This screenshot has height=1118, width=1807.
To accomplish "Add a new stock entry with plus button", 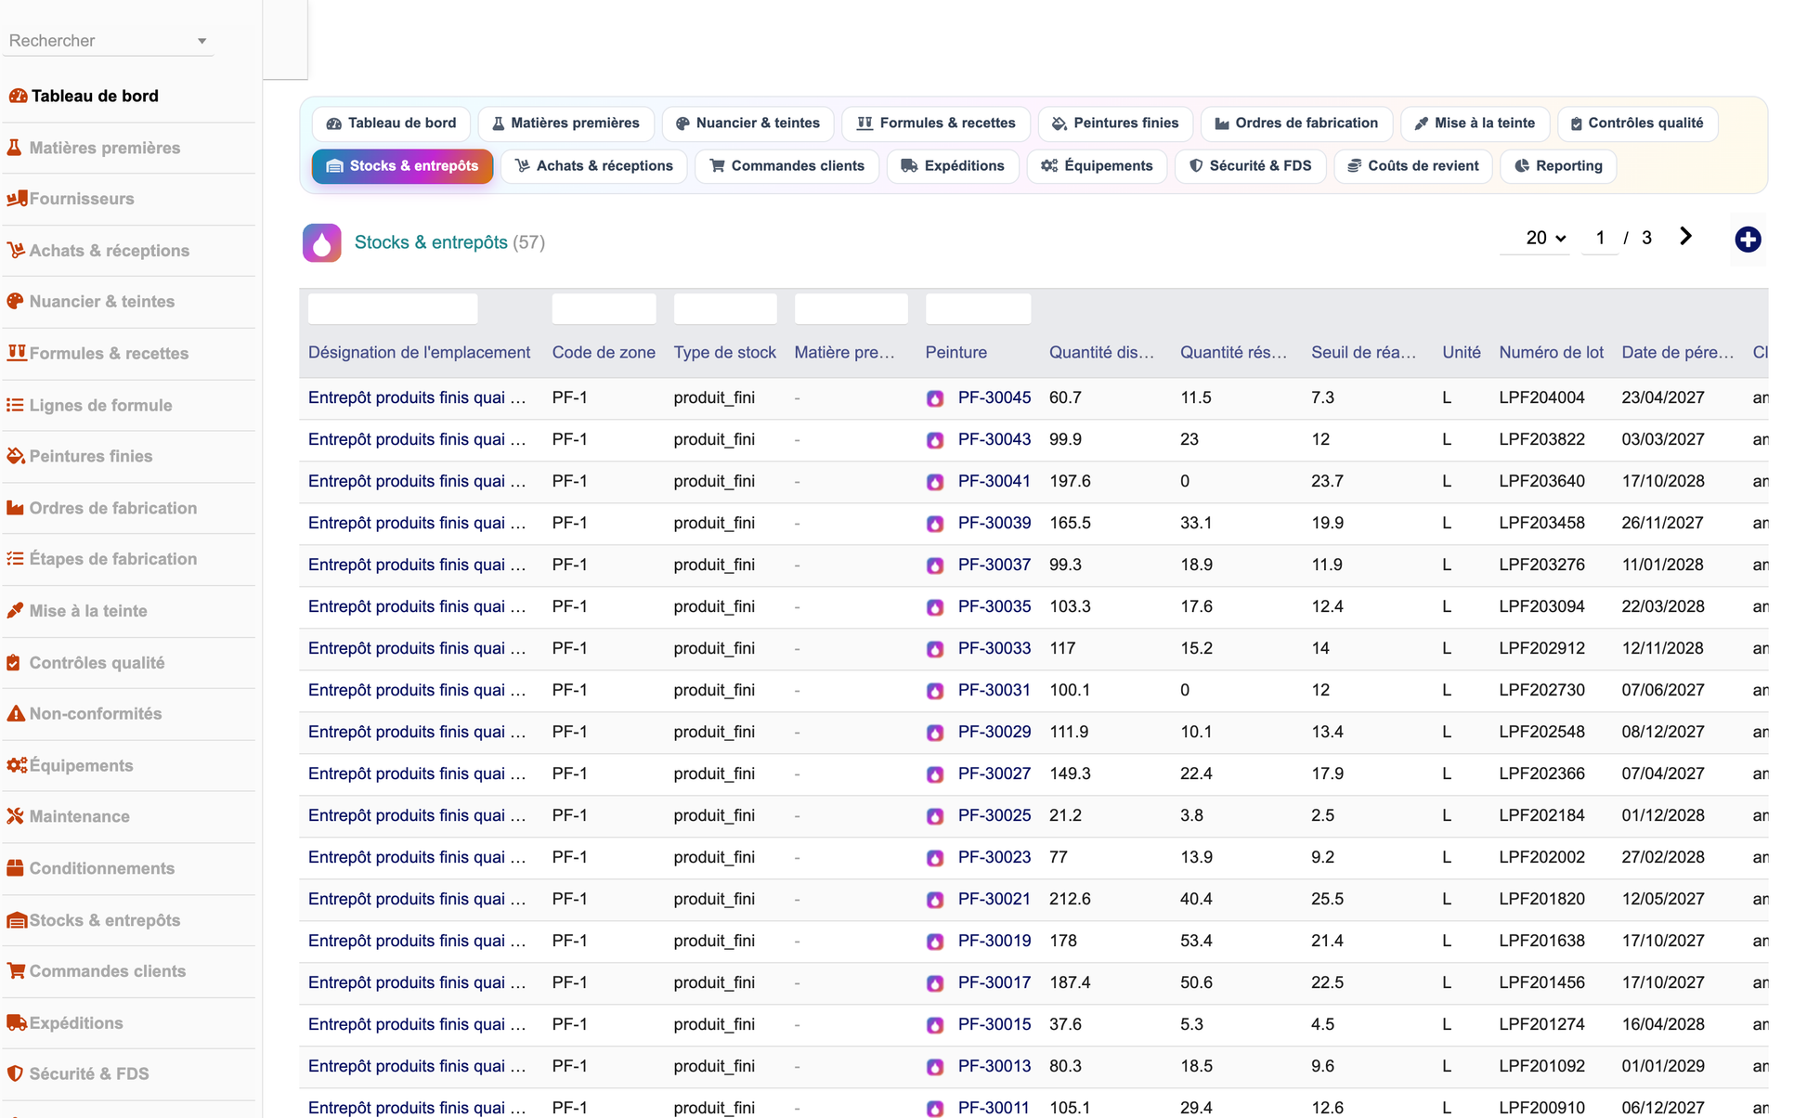I will [1748, 240].
